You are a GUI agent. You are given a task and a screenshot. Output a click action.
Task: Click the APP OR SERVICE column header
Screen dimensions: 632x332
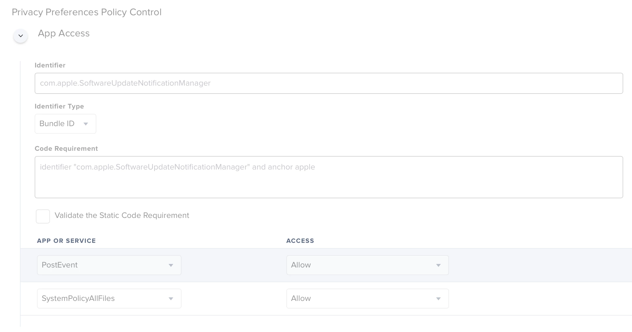(66, 241)
